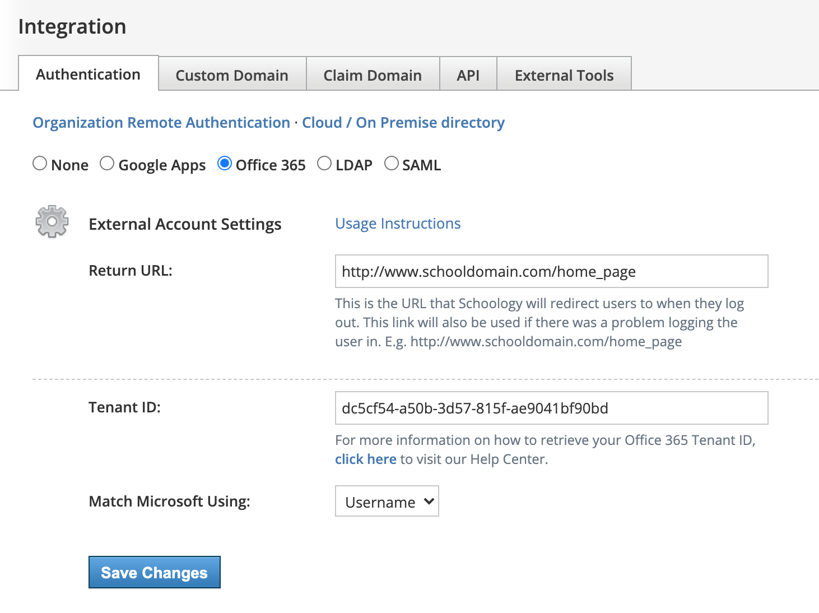Click 'click here' to visit Help Center

tap(365, 459)
